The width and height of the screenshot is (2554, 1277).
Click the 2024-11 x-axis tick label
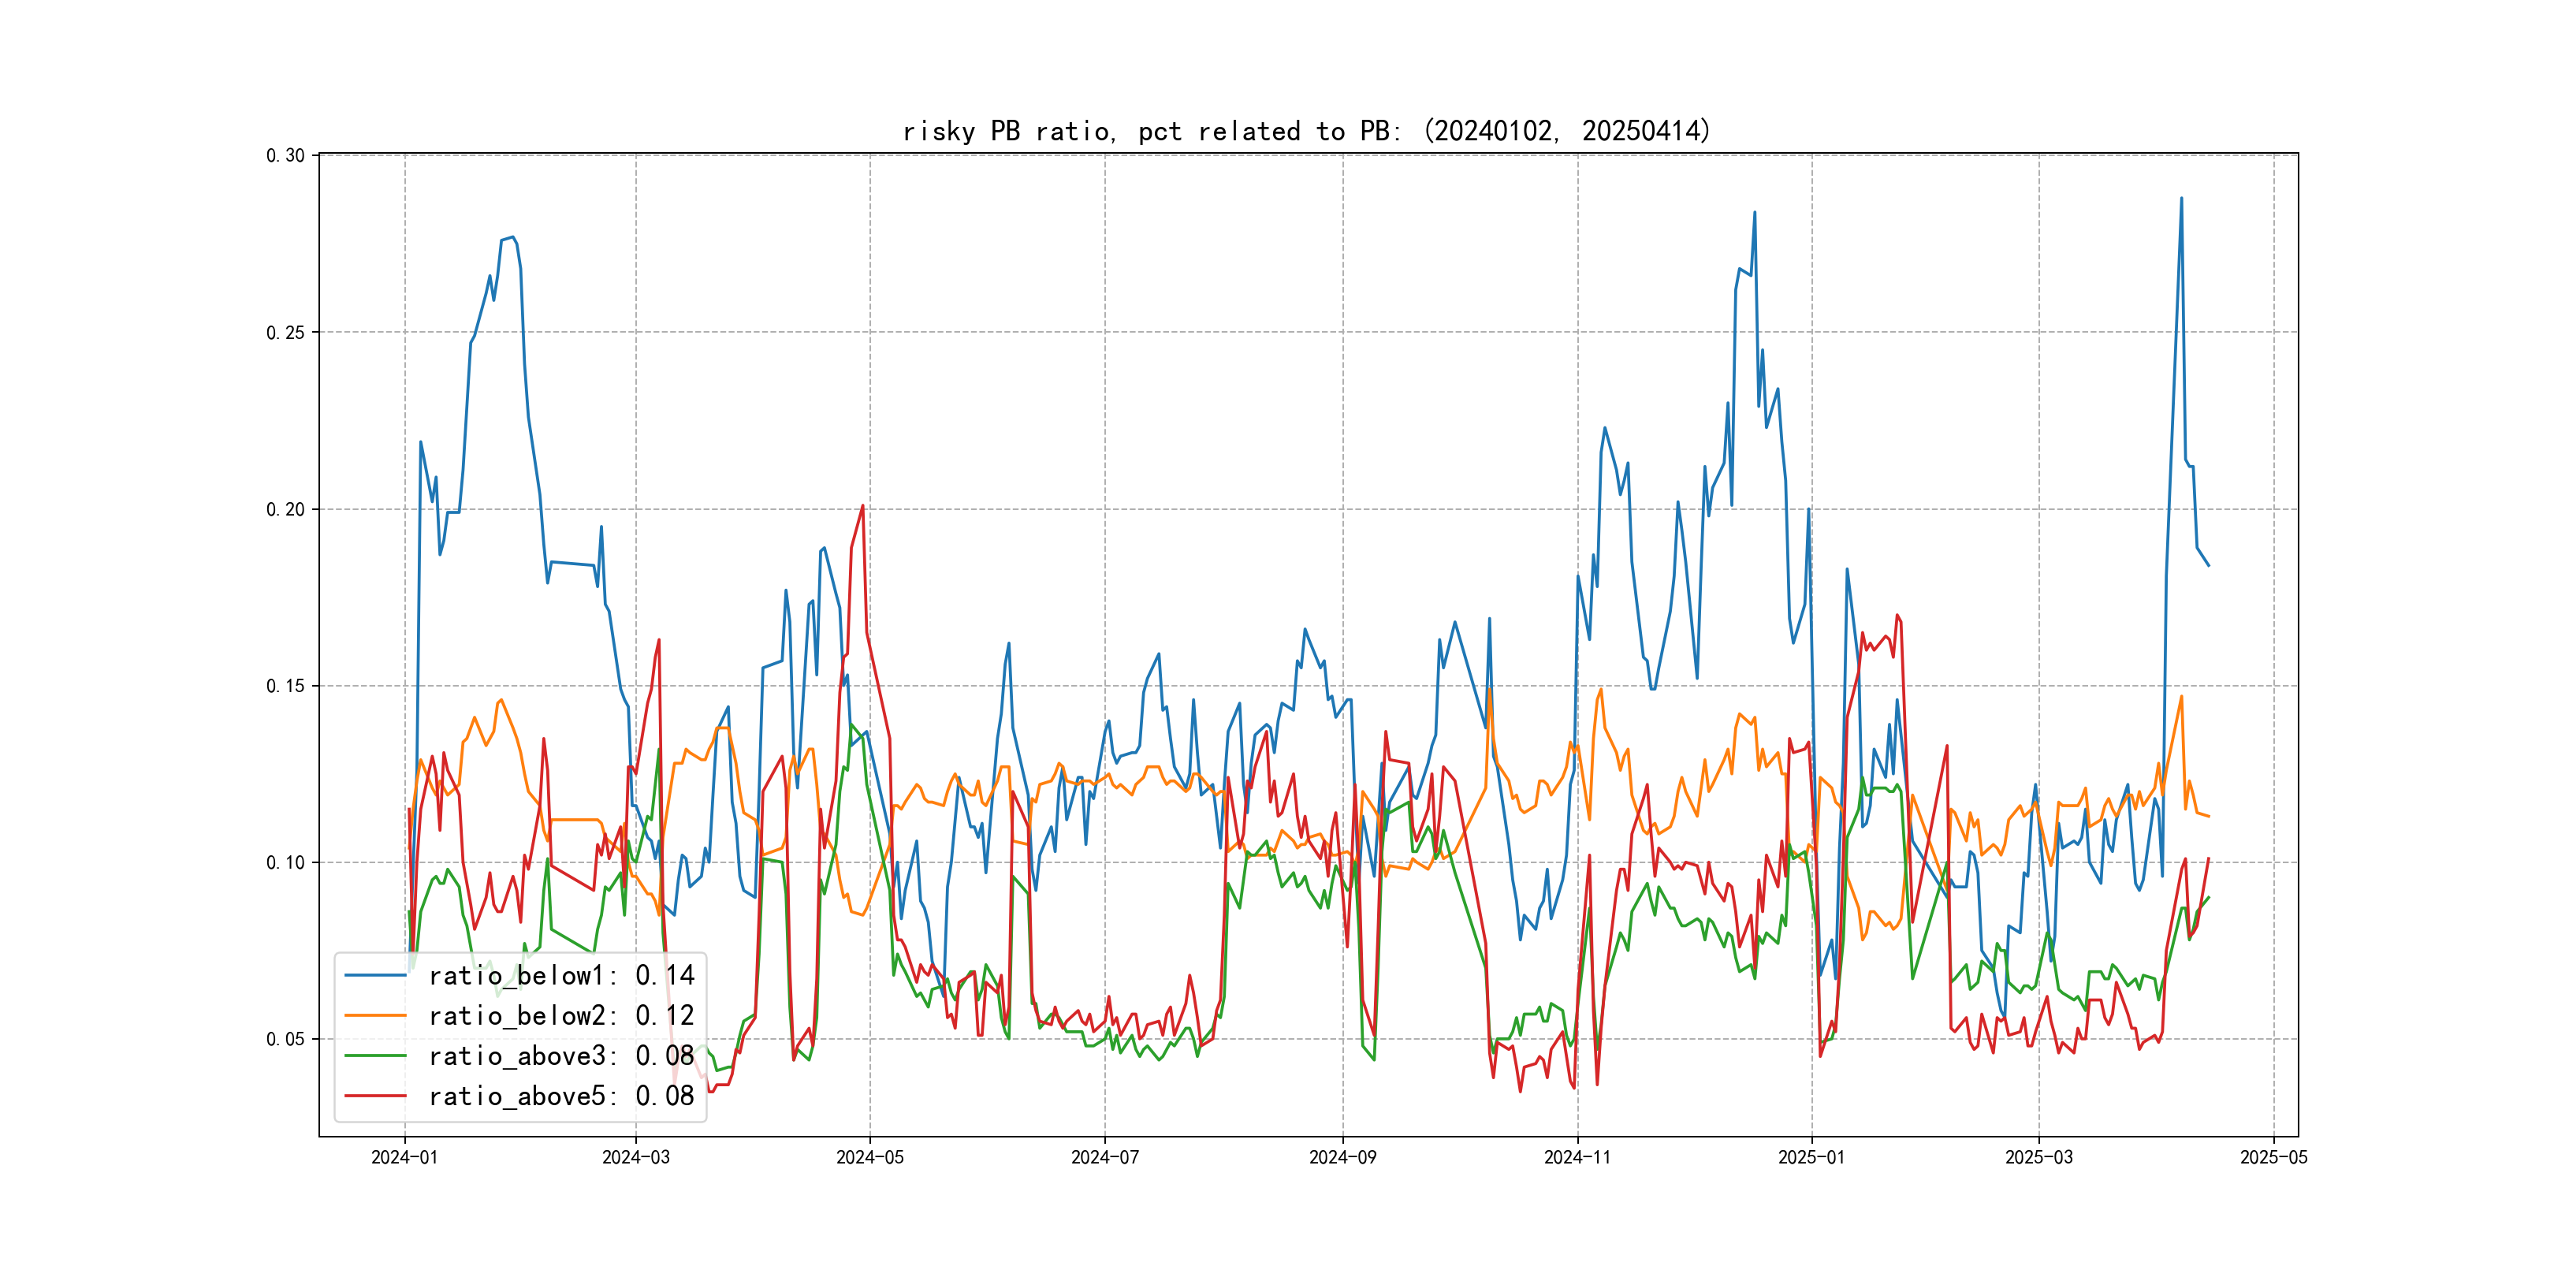coord(1577,1157)
